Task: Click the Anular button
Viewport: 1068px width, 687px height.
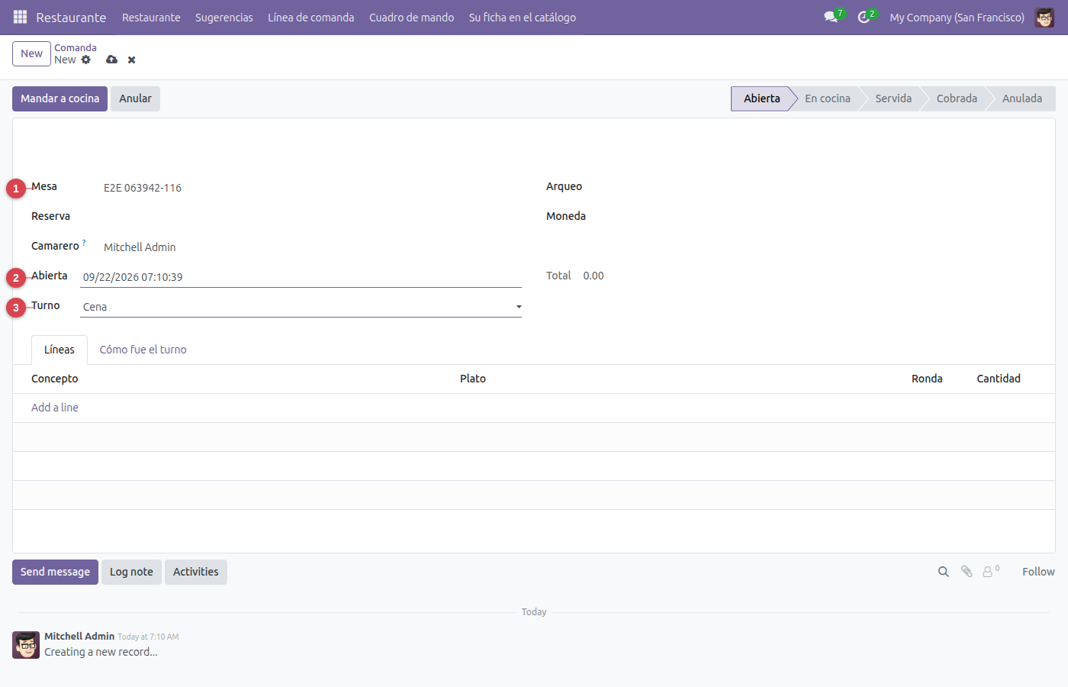Action: coord(135,98)
